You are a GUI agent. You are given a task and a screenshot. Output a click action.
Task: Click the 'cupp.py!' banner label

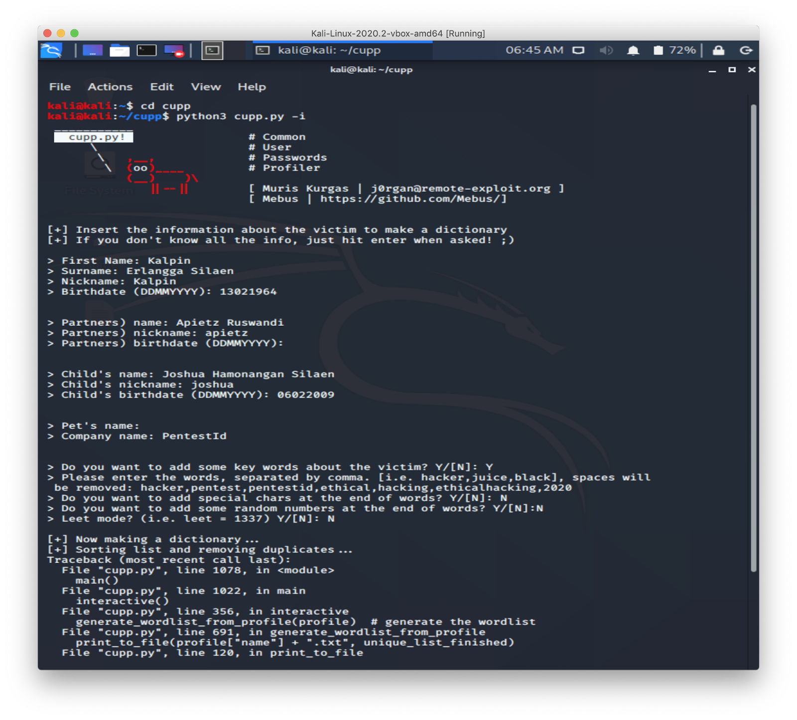coord(94,137)
